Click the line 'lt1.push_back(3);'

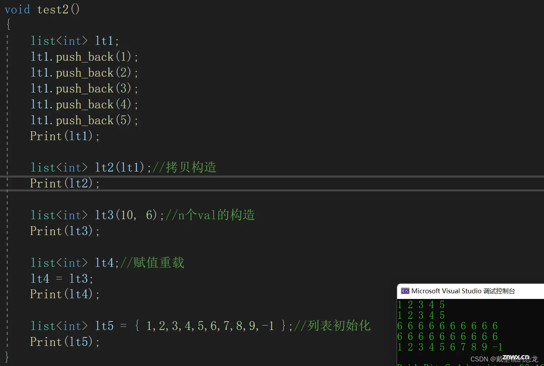click(84, 89)
